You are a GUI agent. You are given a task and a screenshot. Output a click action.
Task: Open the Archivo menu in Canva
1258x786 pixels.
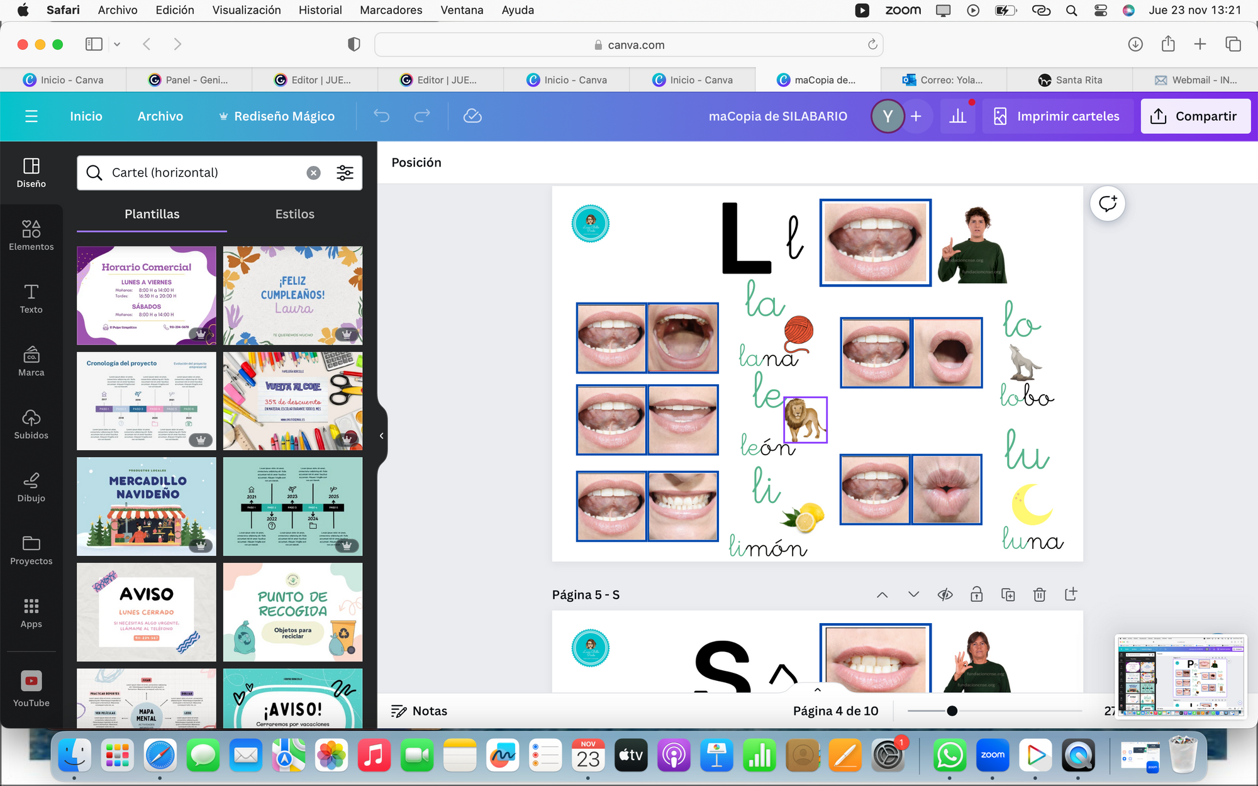160,116
